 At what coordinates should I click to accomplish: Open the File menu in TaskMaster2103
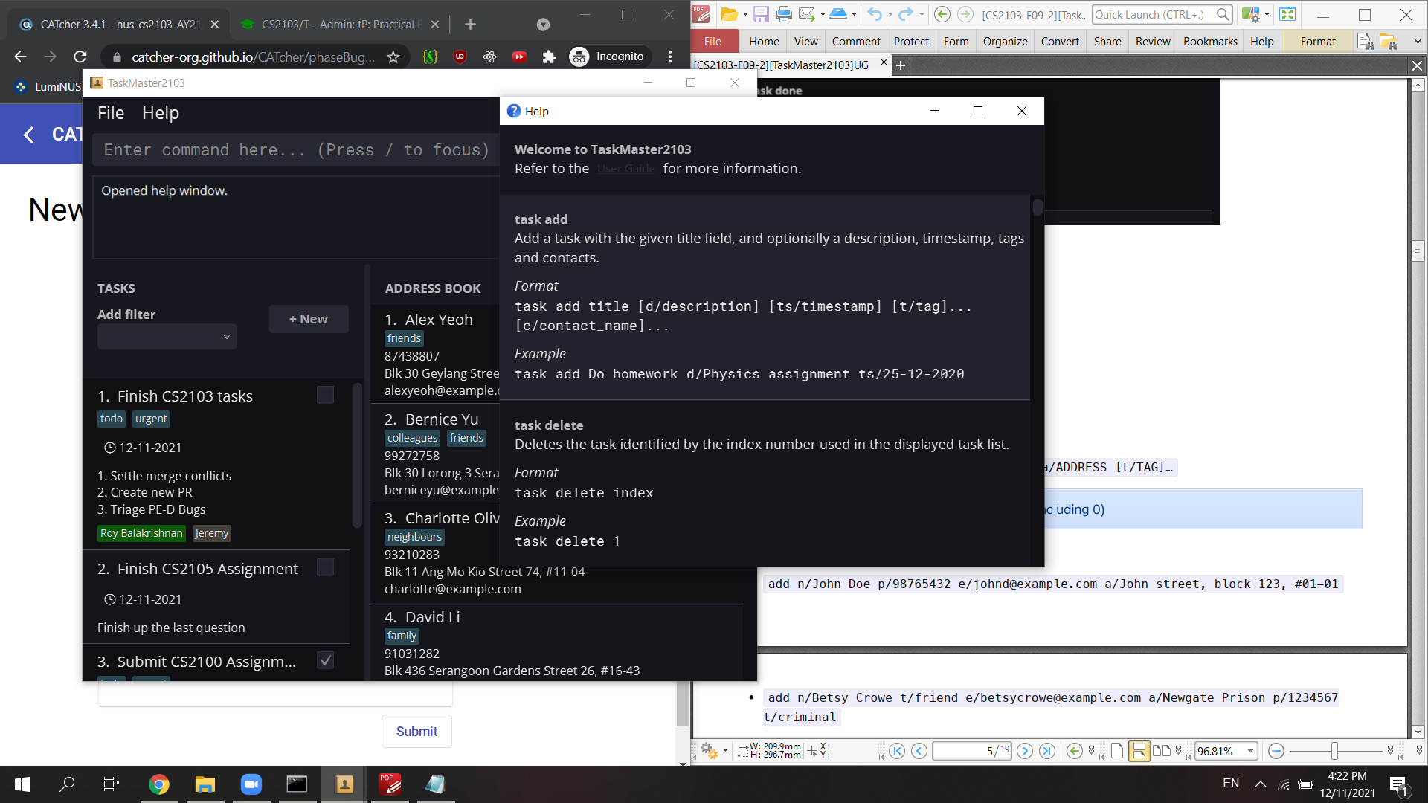(111, 113)
